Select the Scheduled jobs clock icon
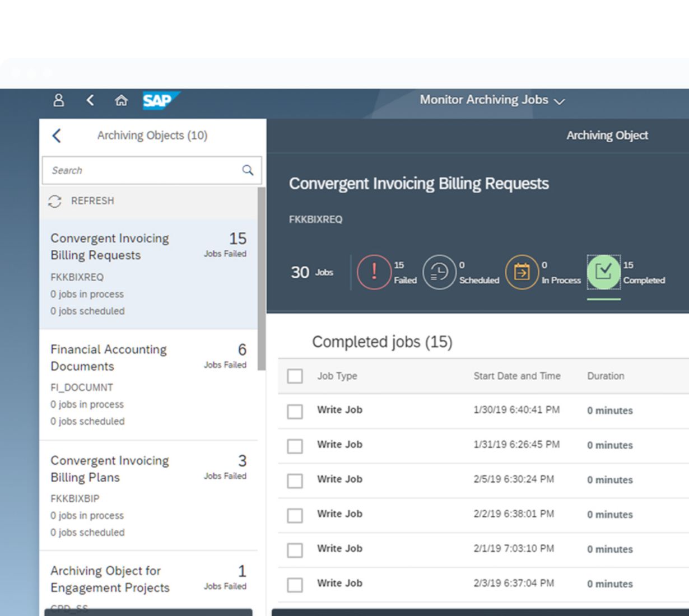Screen dimensions: 689x616 click(439, 272)
